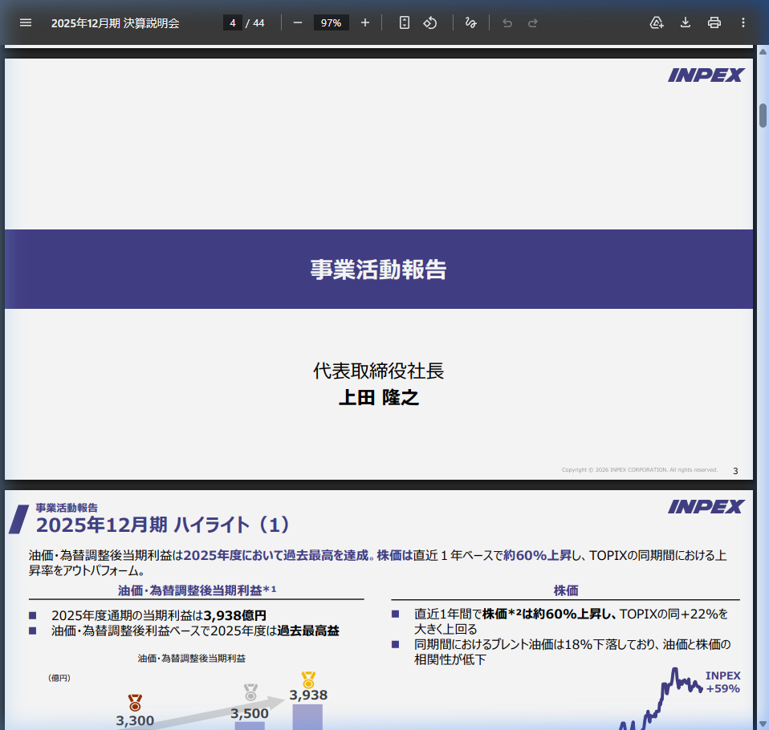Open the sidebar menu hamburger icon
This screenshot has height=730, width=769.
coord(26,22)
